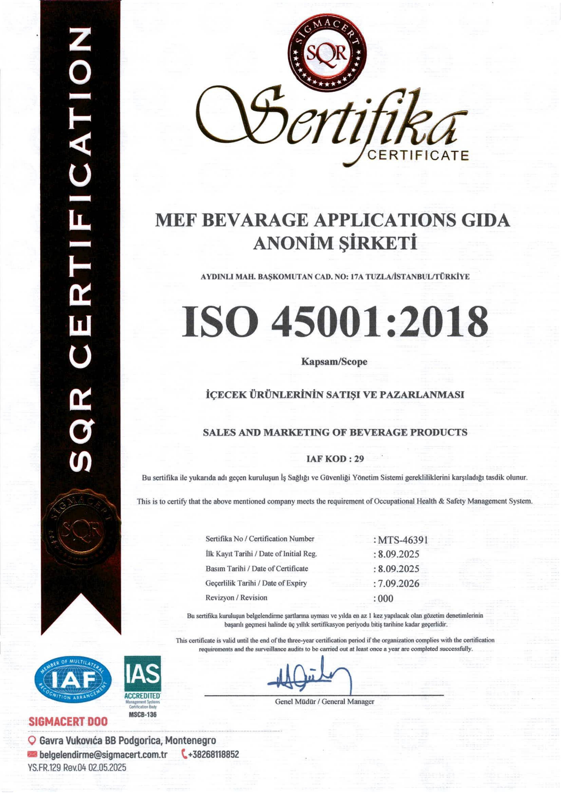561x794 pixels.
Task: Click the ISO 45001:2018 standard title
Action: [x=335, y=322]
